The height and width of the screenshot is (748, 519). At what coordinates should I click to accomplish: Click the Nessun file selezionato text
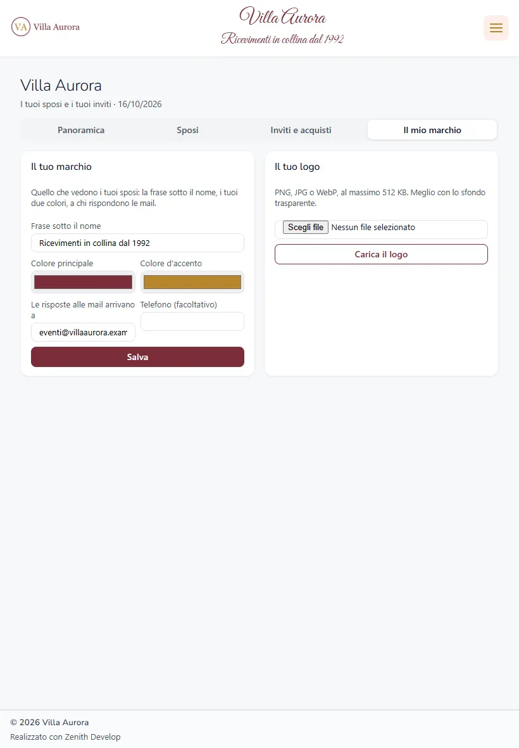373,228
